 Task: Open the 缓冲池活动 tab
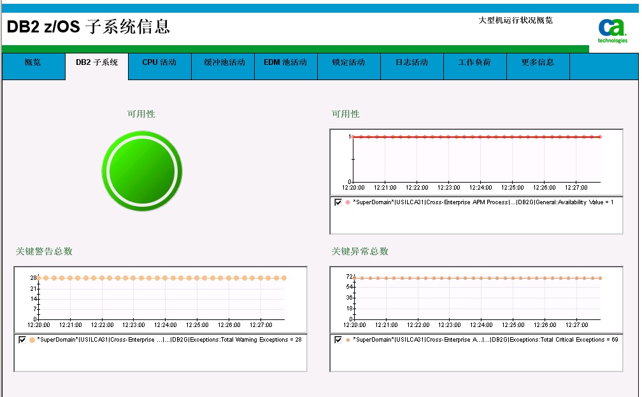click(223, 66)
